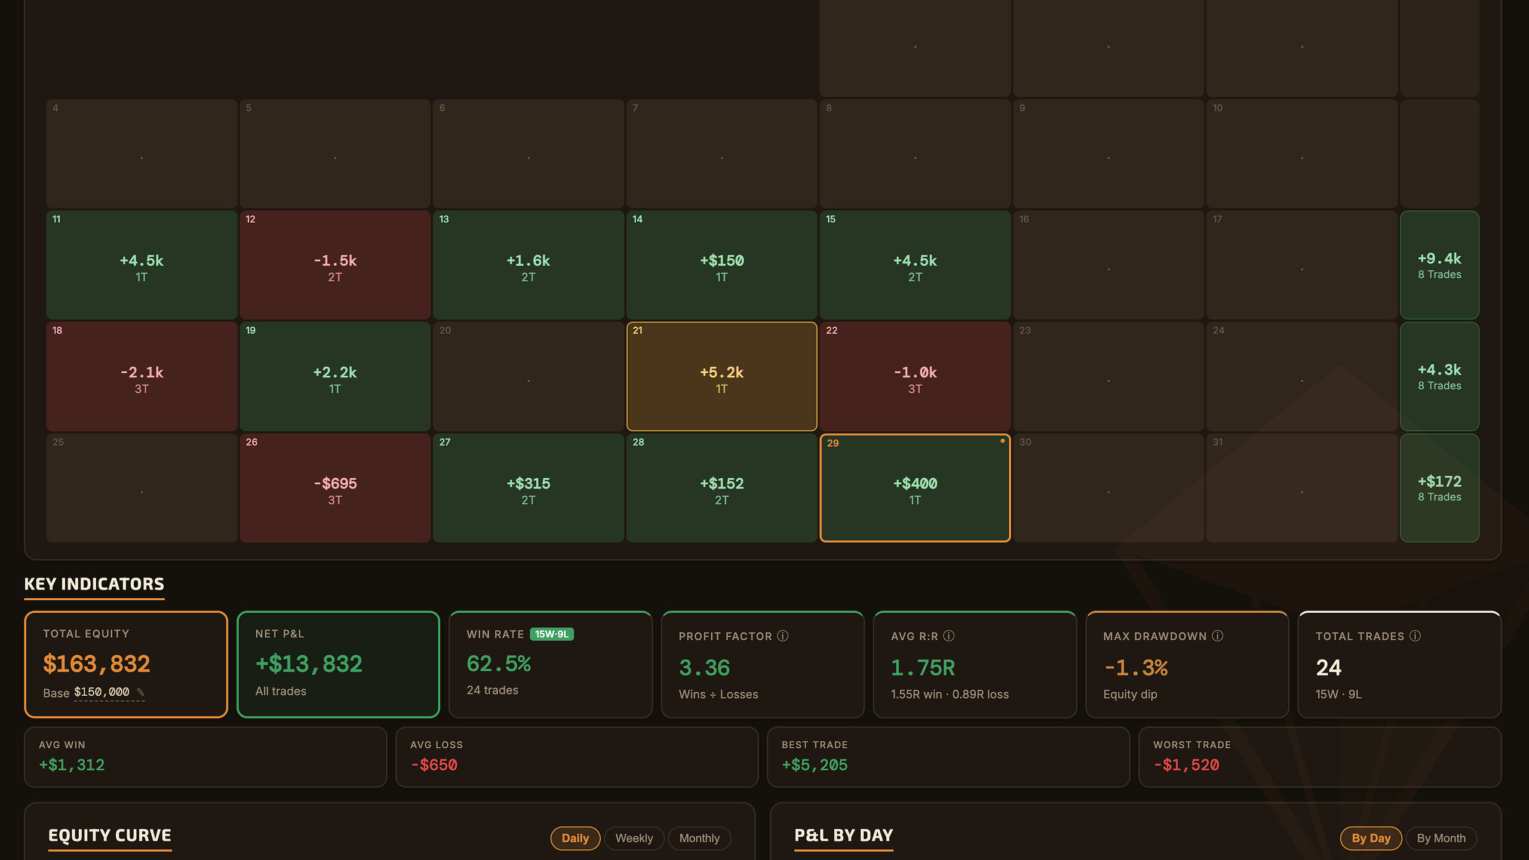Click the Equity Curve heading

pos(110,836)
